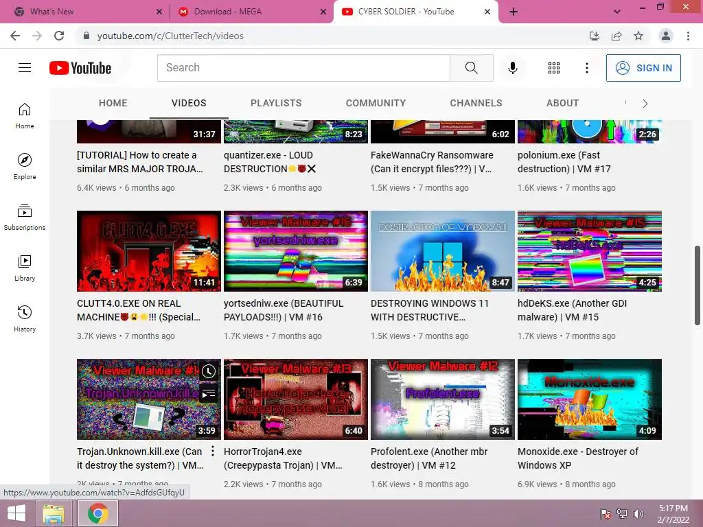The width and height of the screenshot is (703, 527).
Task: Click the browser forward arrow
Action: coord(37,36)
